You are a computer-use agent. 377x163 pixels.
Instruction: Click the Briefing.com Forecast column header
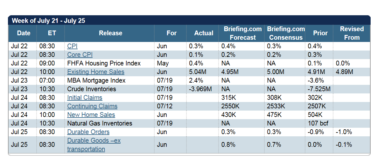coord(243,33)
